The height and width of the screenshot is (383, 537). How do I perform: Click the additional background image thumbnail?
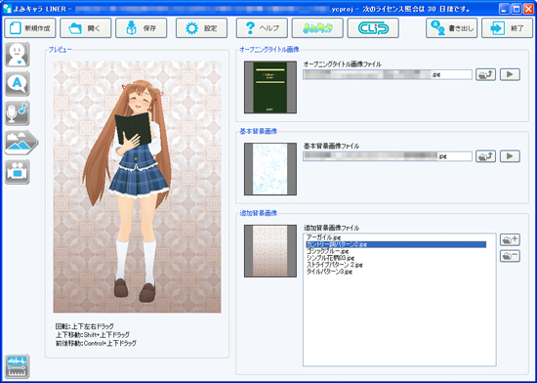[270, 251]
